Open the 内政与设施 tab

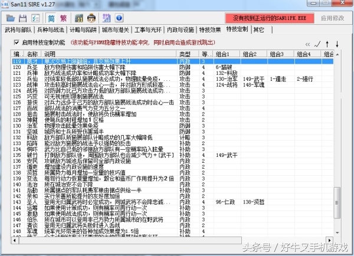181,29
